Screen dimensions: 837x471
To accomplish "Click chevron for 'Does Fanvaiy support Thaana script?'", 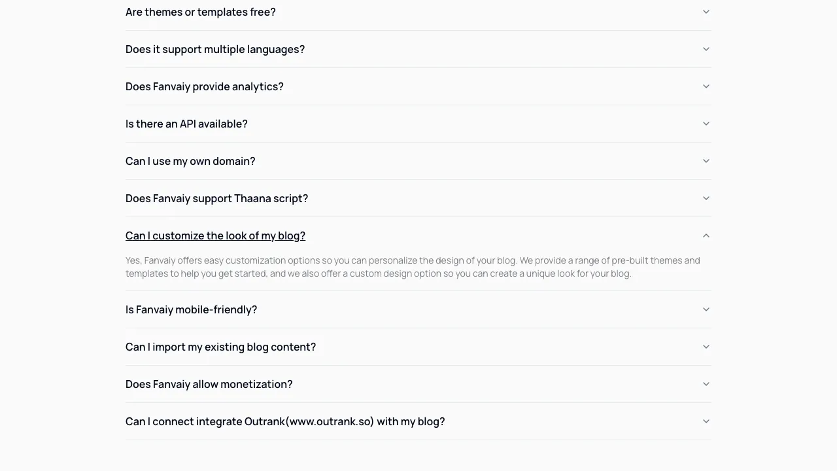I will [x=706, y=198].
